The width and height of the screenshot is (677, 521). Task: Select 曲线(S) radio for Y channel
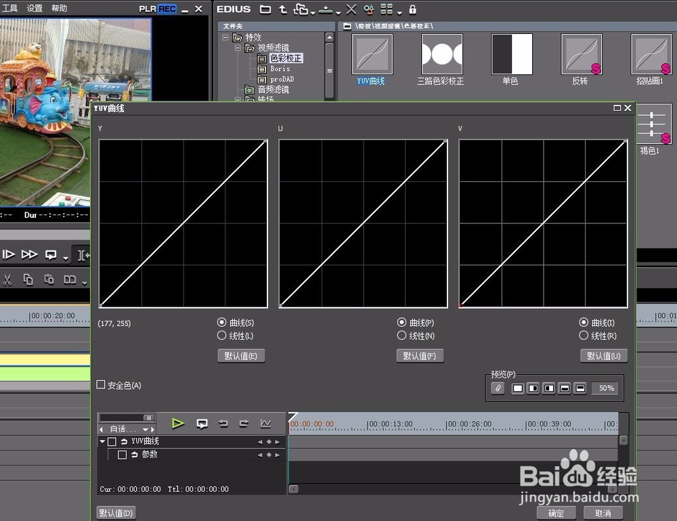pyautogui.click(x=221, y=322)
